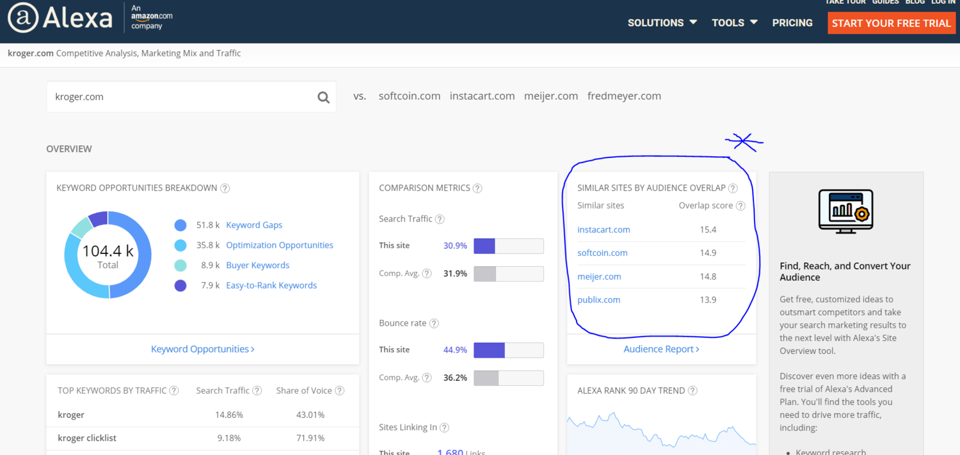The image size is (960, 455).
Task: Open instacart.com comparison link at top
Action: (482, 96)
